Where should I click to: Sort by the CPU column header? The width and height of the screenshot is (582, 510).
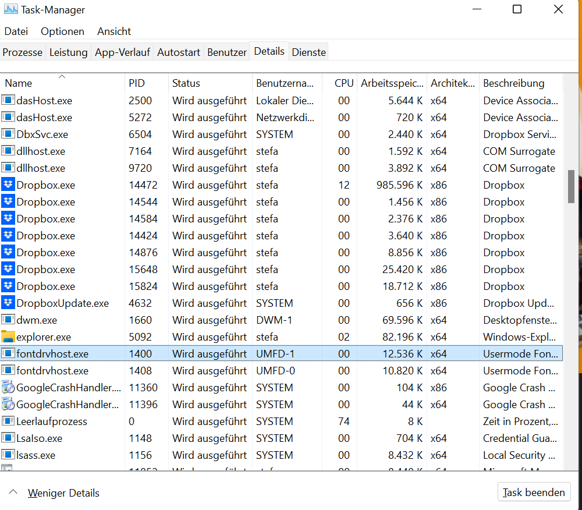[340, 83]
